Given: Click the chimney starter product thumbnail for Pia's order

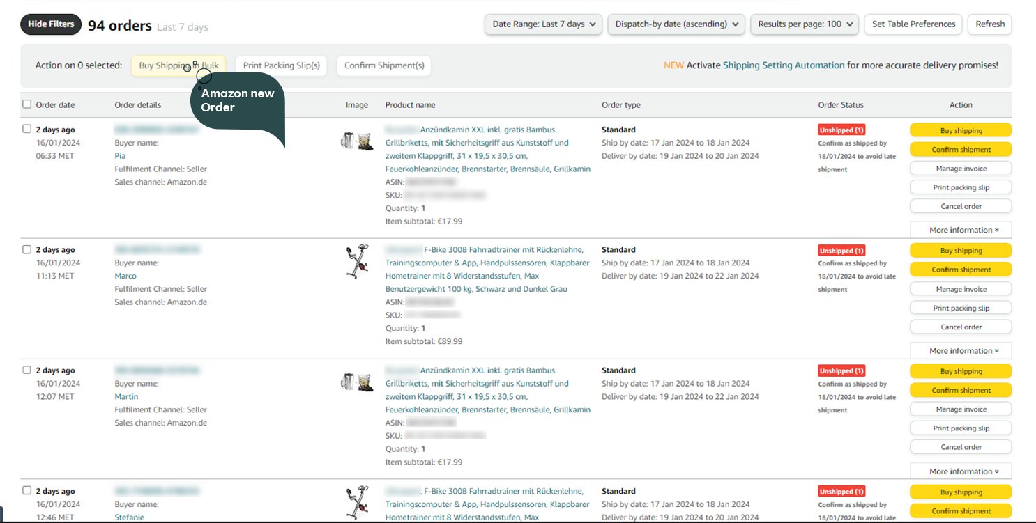Looking at the screenshot, I should 356,141.
